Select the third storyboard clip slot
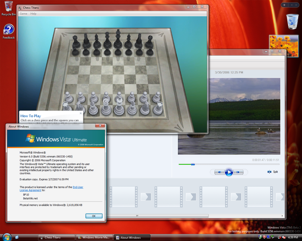The height and width of the screenshot is (241, 302). click(x=213, y=197)
